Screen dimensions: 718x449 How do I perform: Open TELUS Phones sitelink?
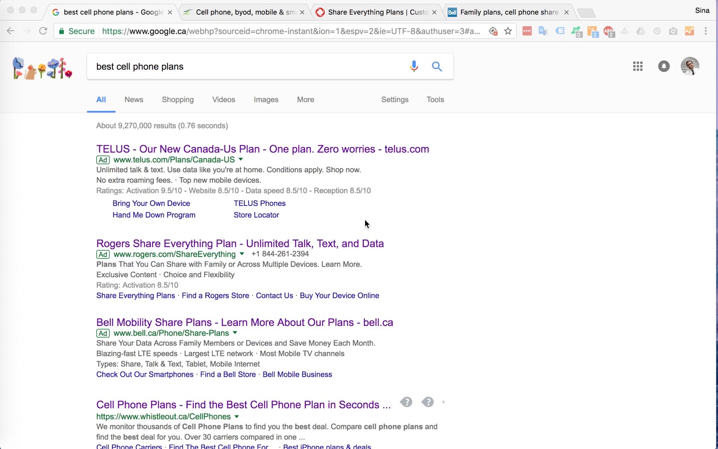click(260, 203)
